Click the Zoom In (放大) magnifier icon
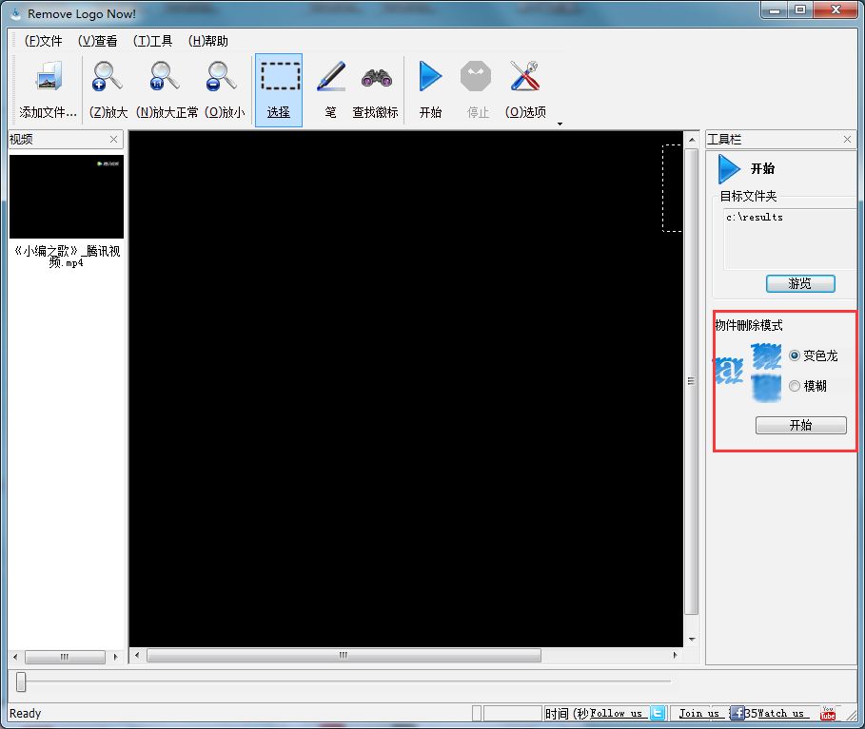 [107, 76]
